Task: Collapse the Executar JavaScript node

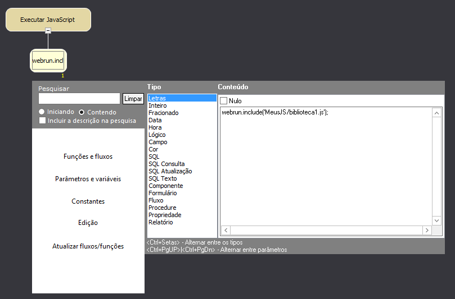Action: 48,31
